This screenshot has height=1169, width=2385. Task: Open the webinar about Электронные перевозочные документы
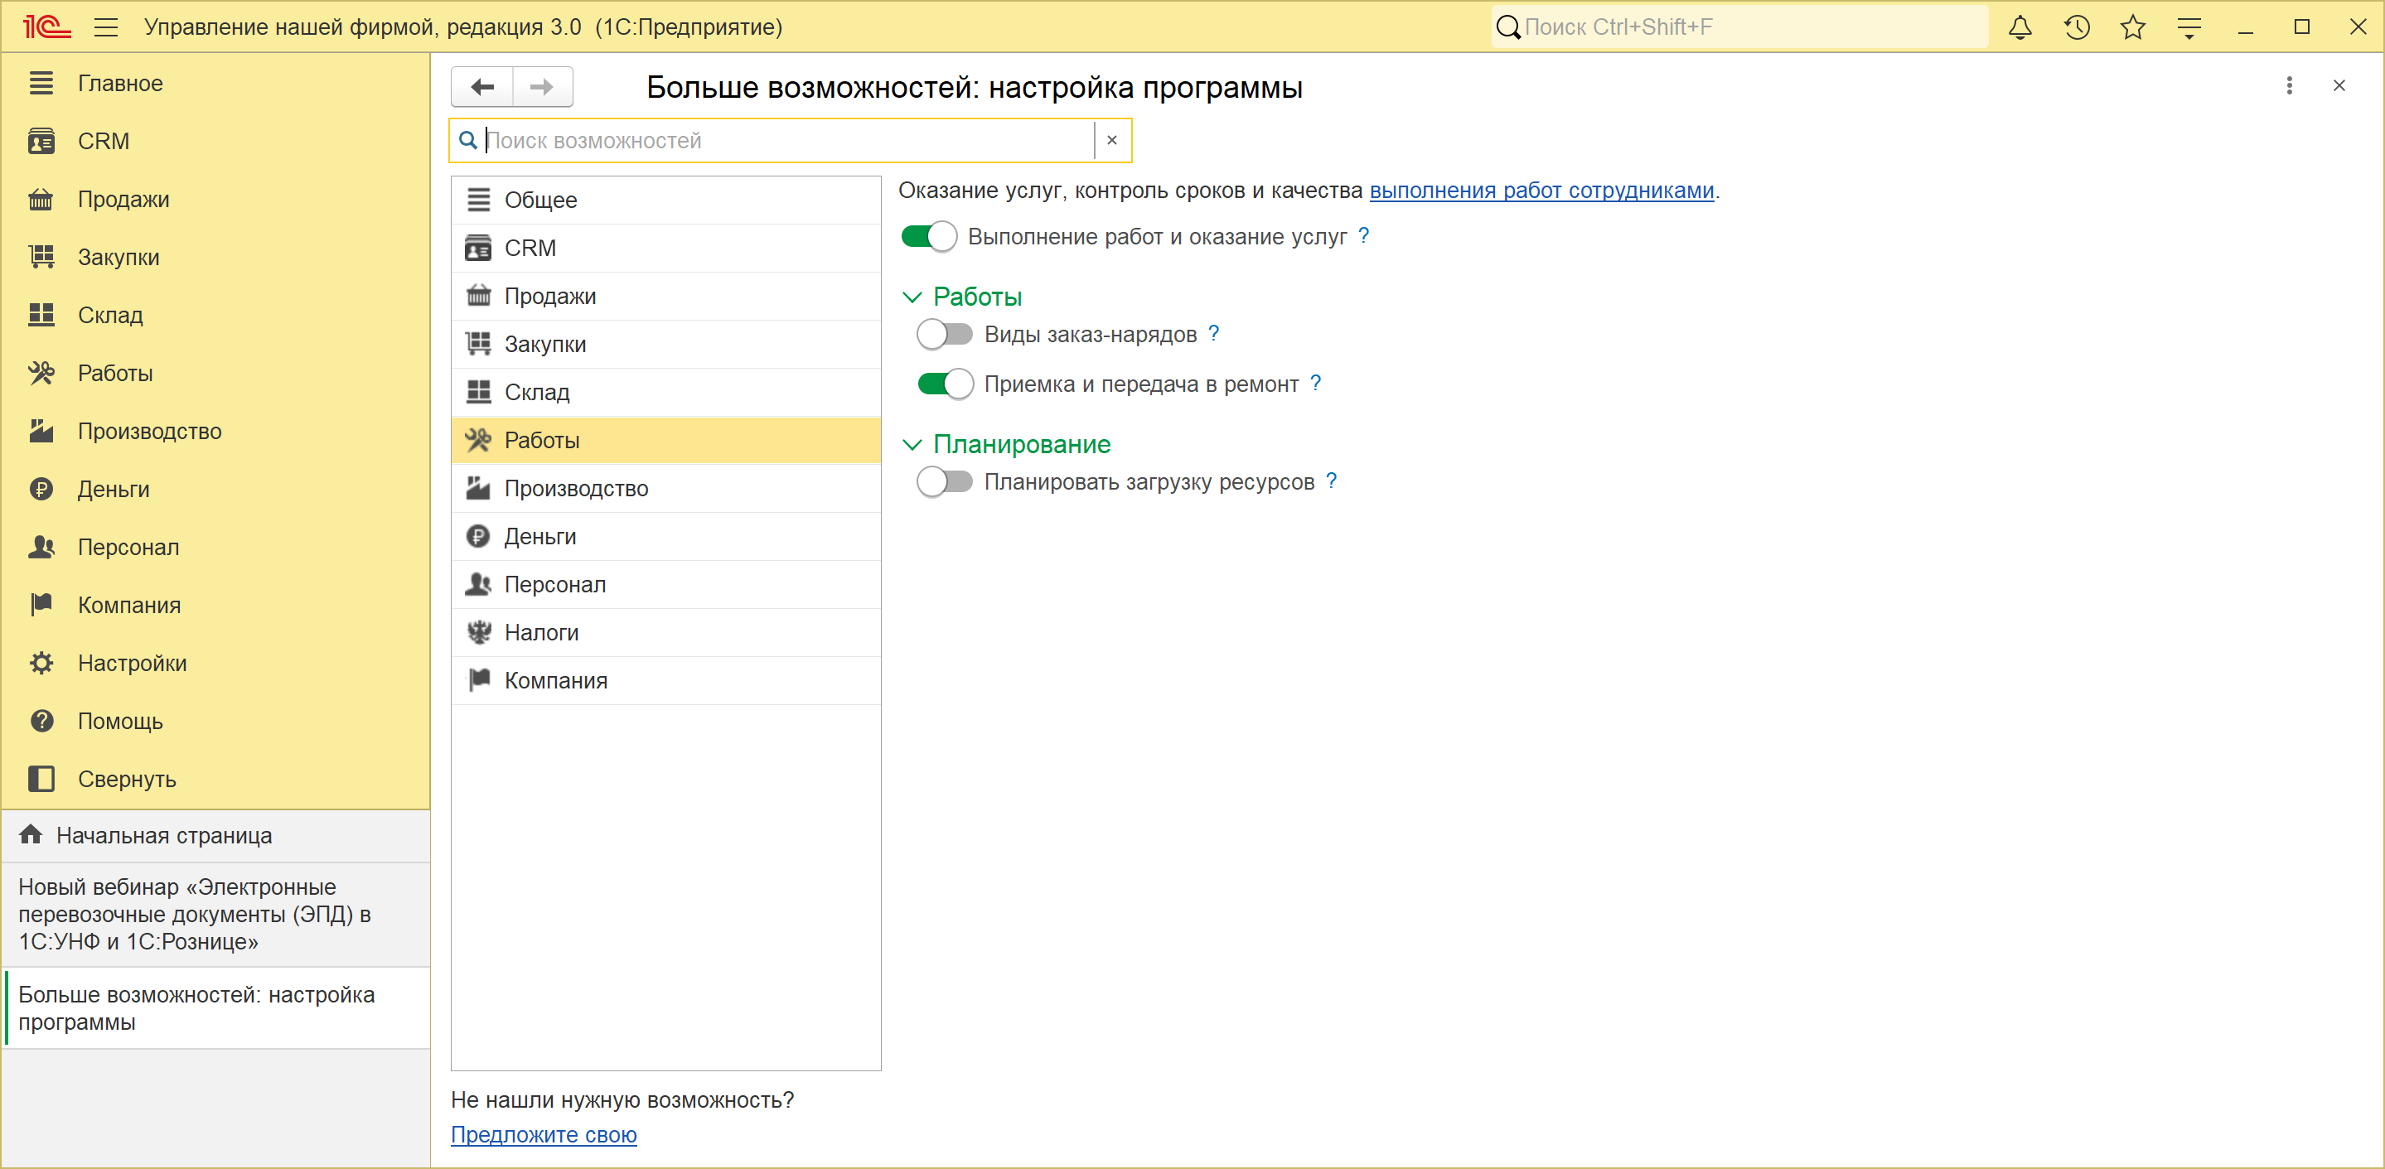(x=215, y=915)
